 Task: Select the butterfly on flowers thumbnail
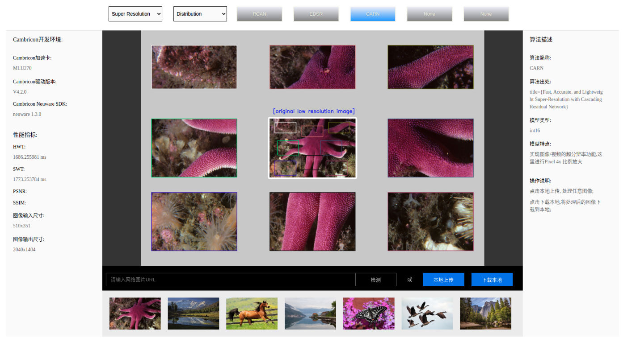point(369,313)
